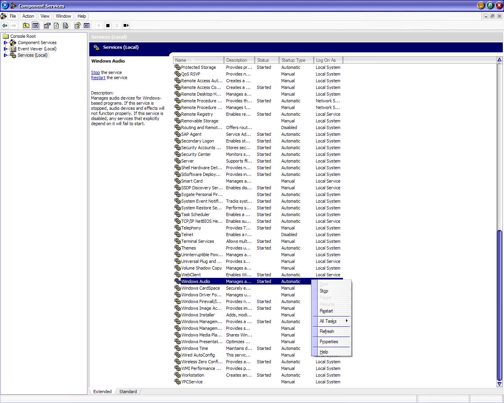
Task: Toggle the Show/Hide Action Pane toolbar icon
Action: pyautogui.click(x=87, y=26)
